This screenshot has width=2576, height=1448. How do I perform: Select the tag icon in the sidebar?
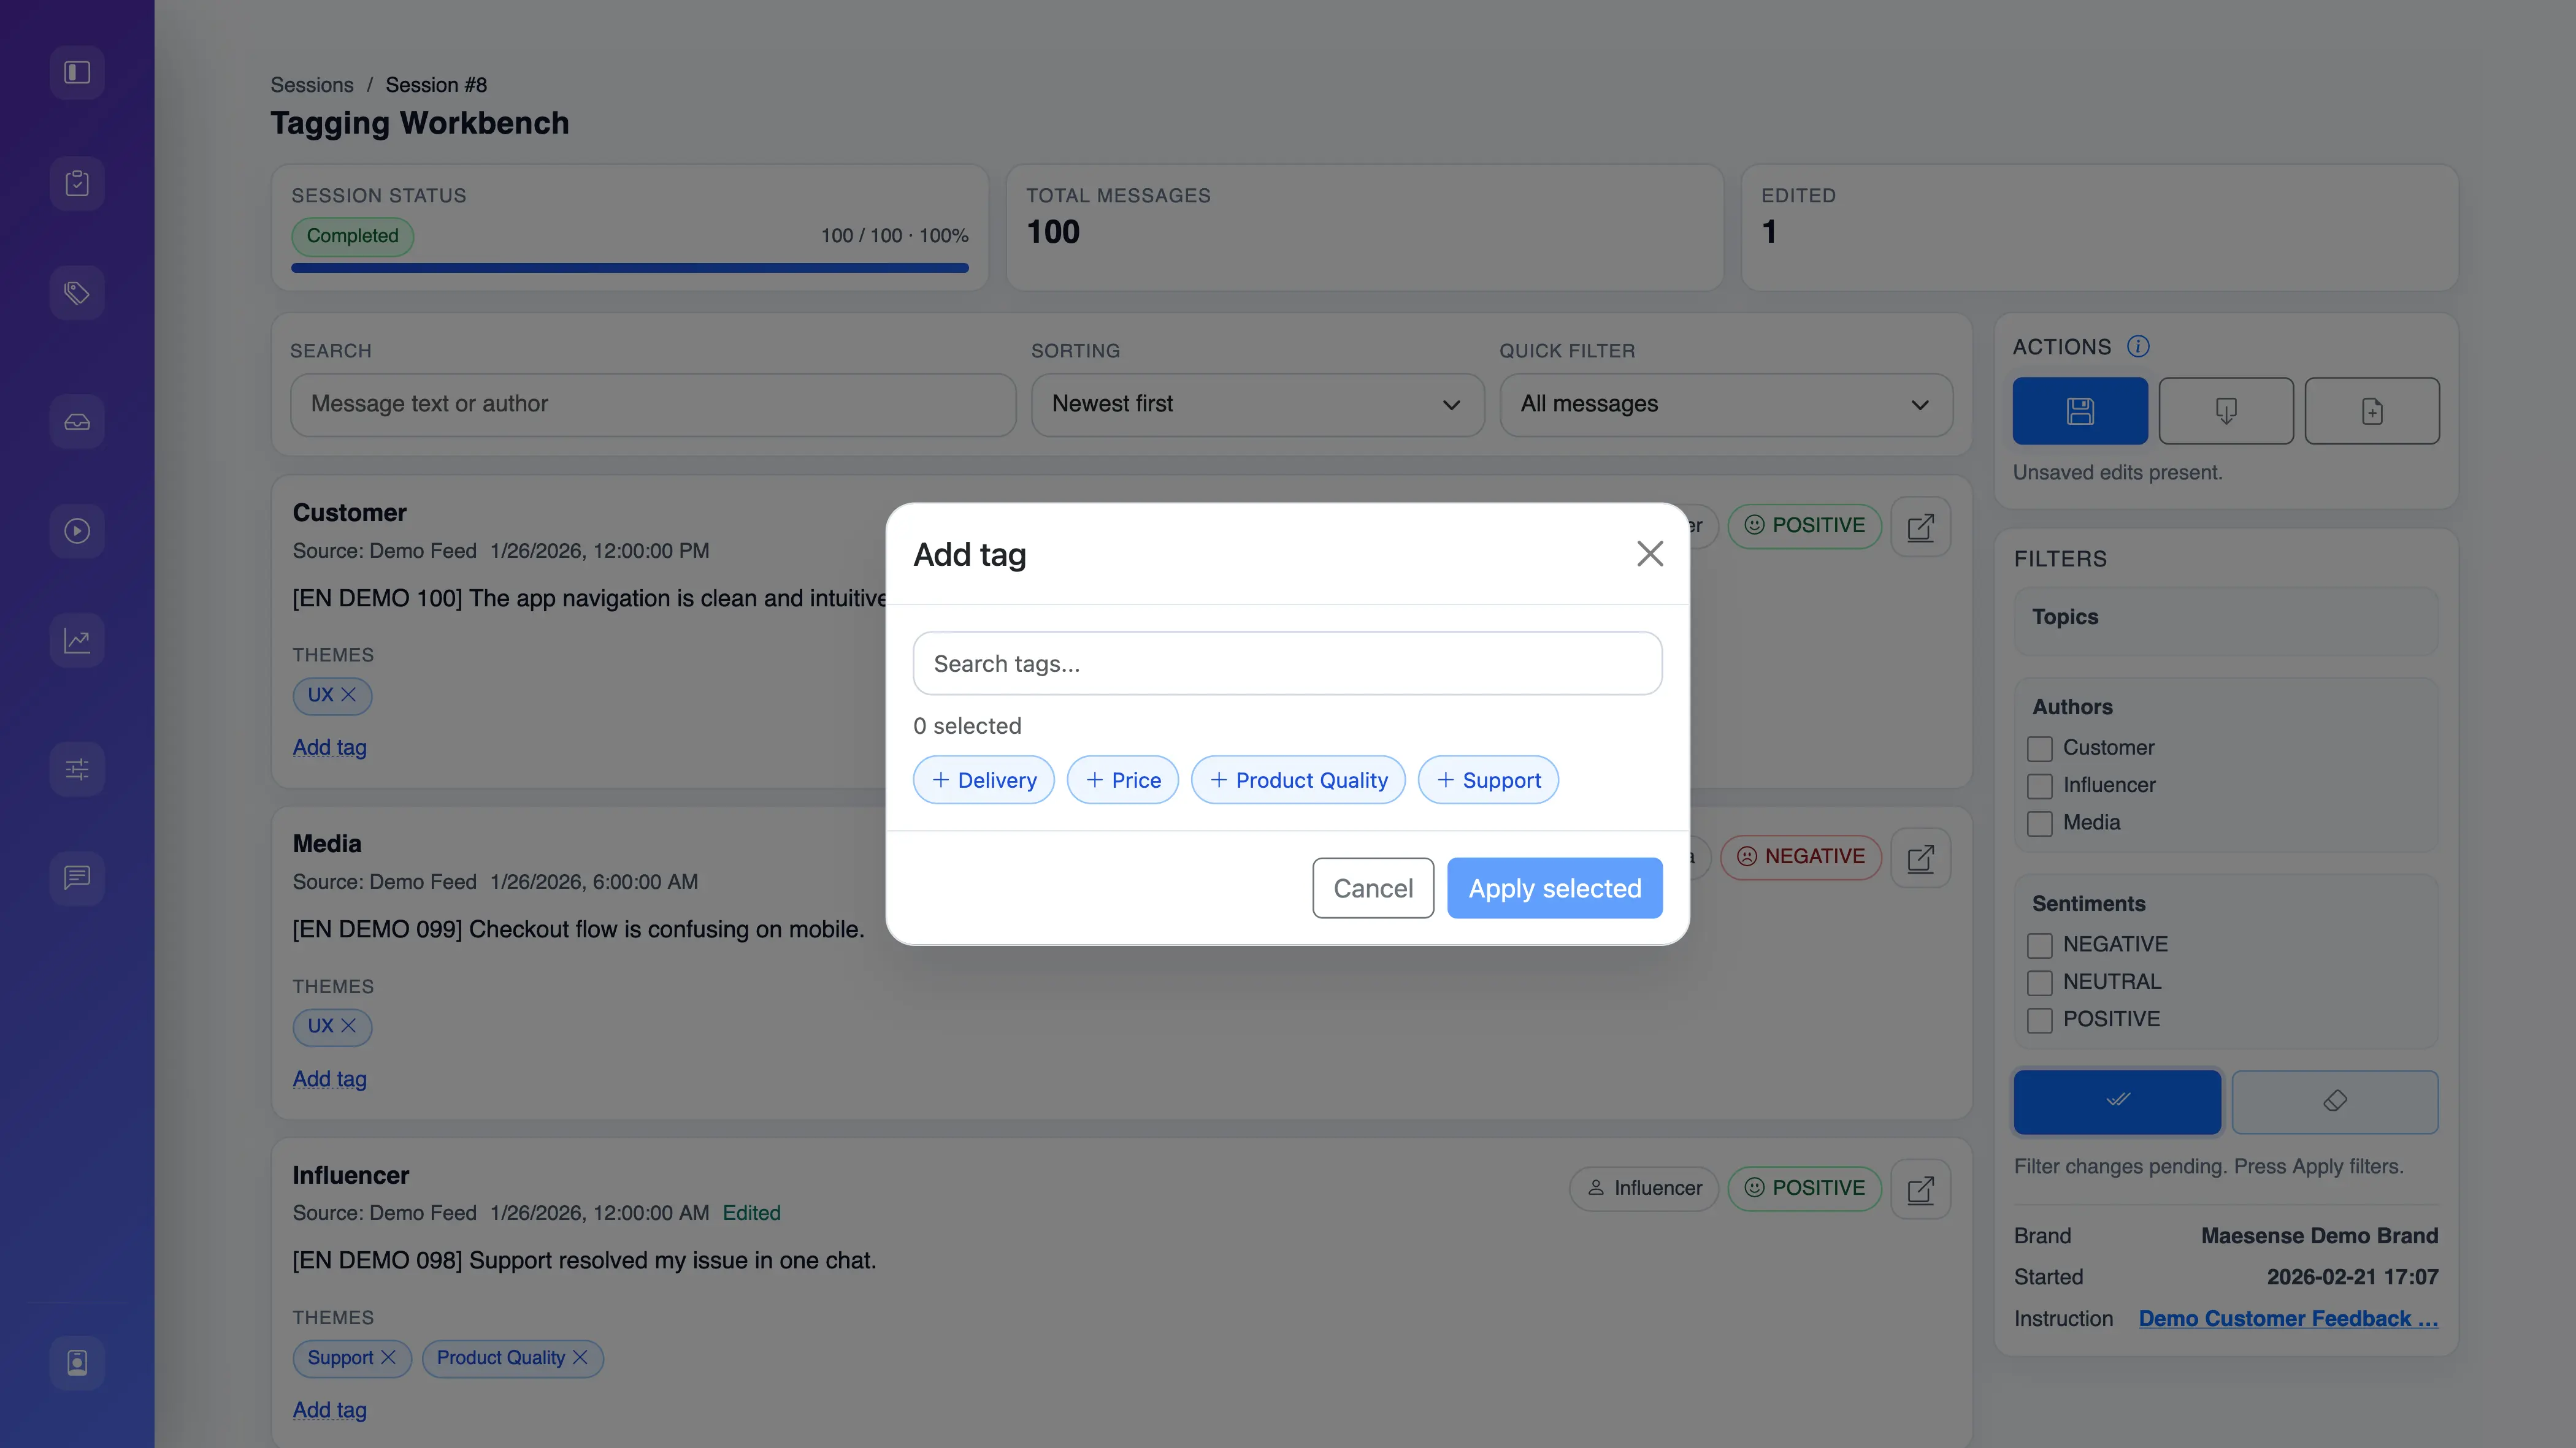coord(77,292)
